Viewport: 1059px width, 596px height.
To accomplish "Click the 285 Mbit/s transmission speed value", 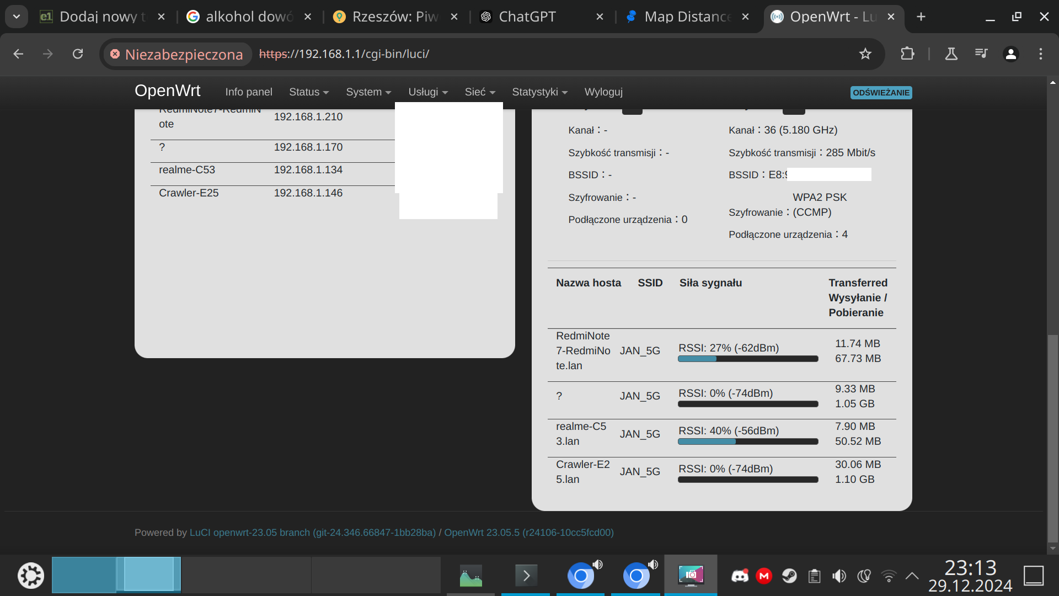I will tap(851, 153).
